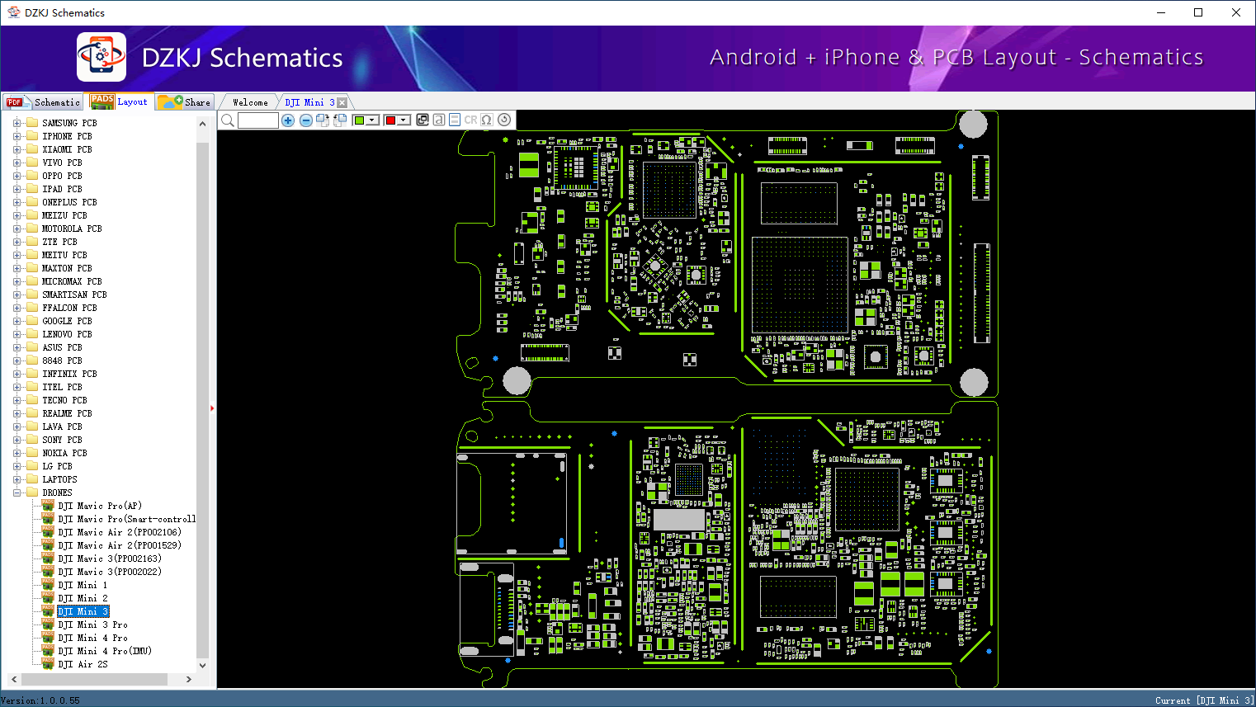Screen dimensions: 1256x707
Task: Click the DJI Mavic Air 2(PP002106) board icon
Action: point(48,532)
